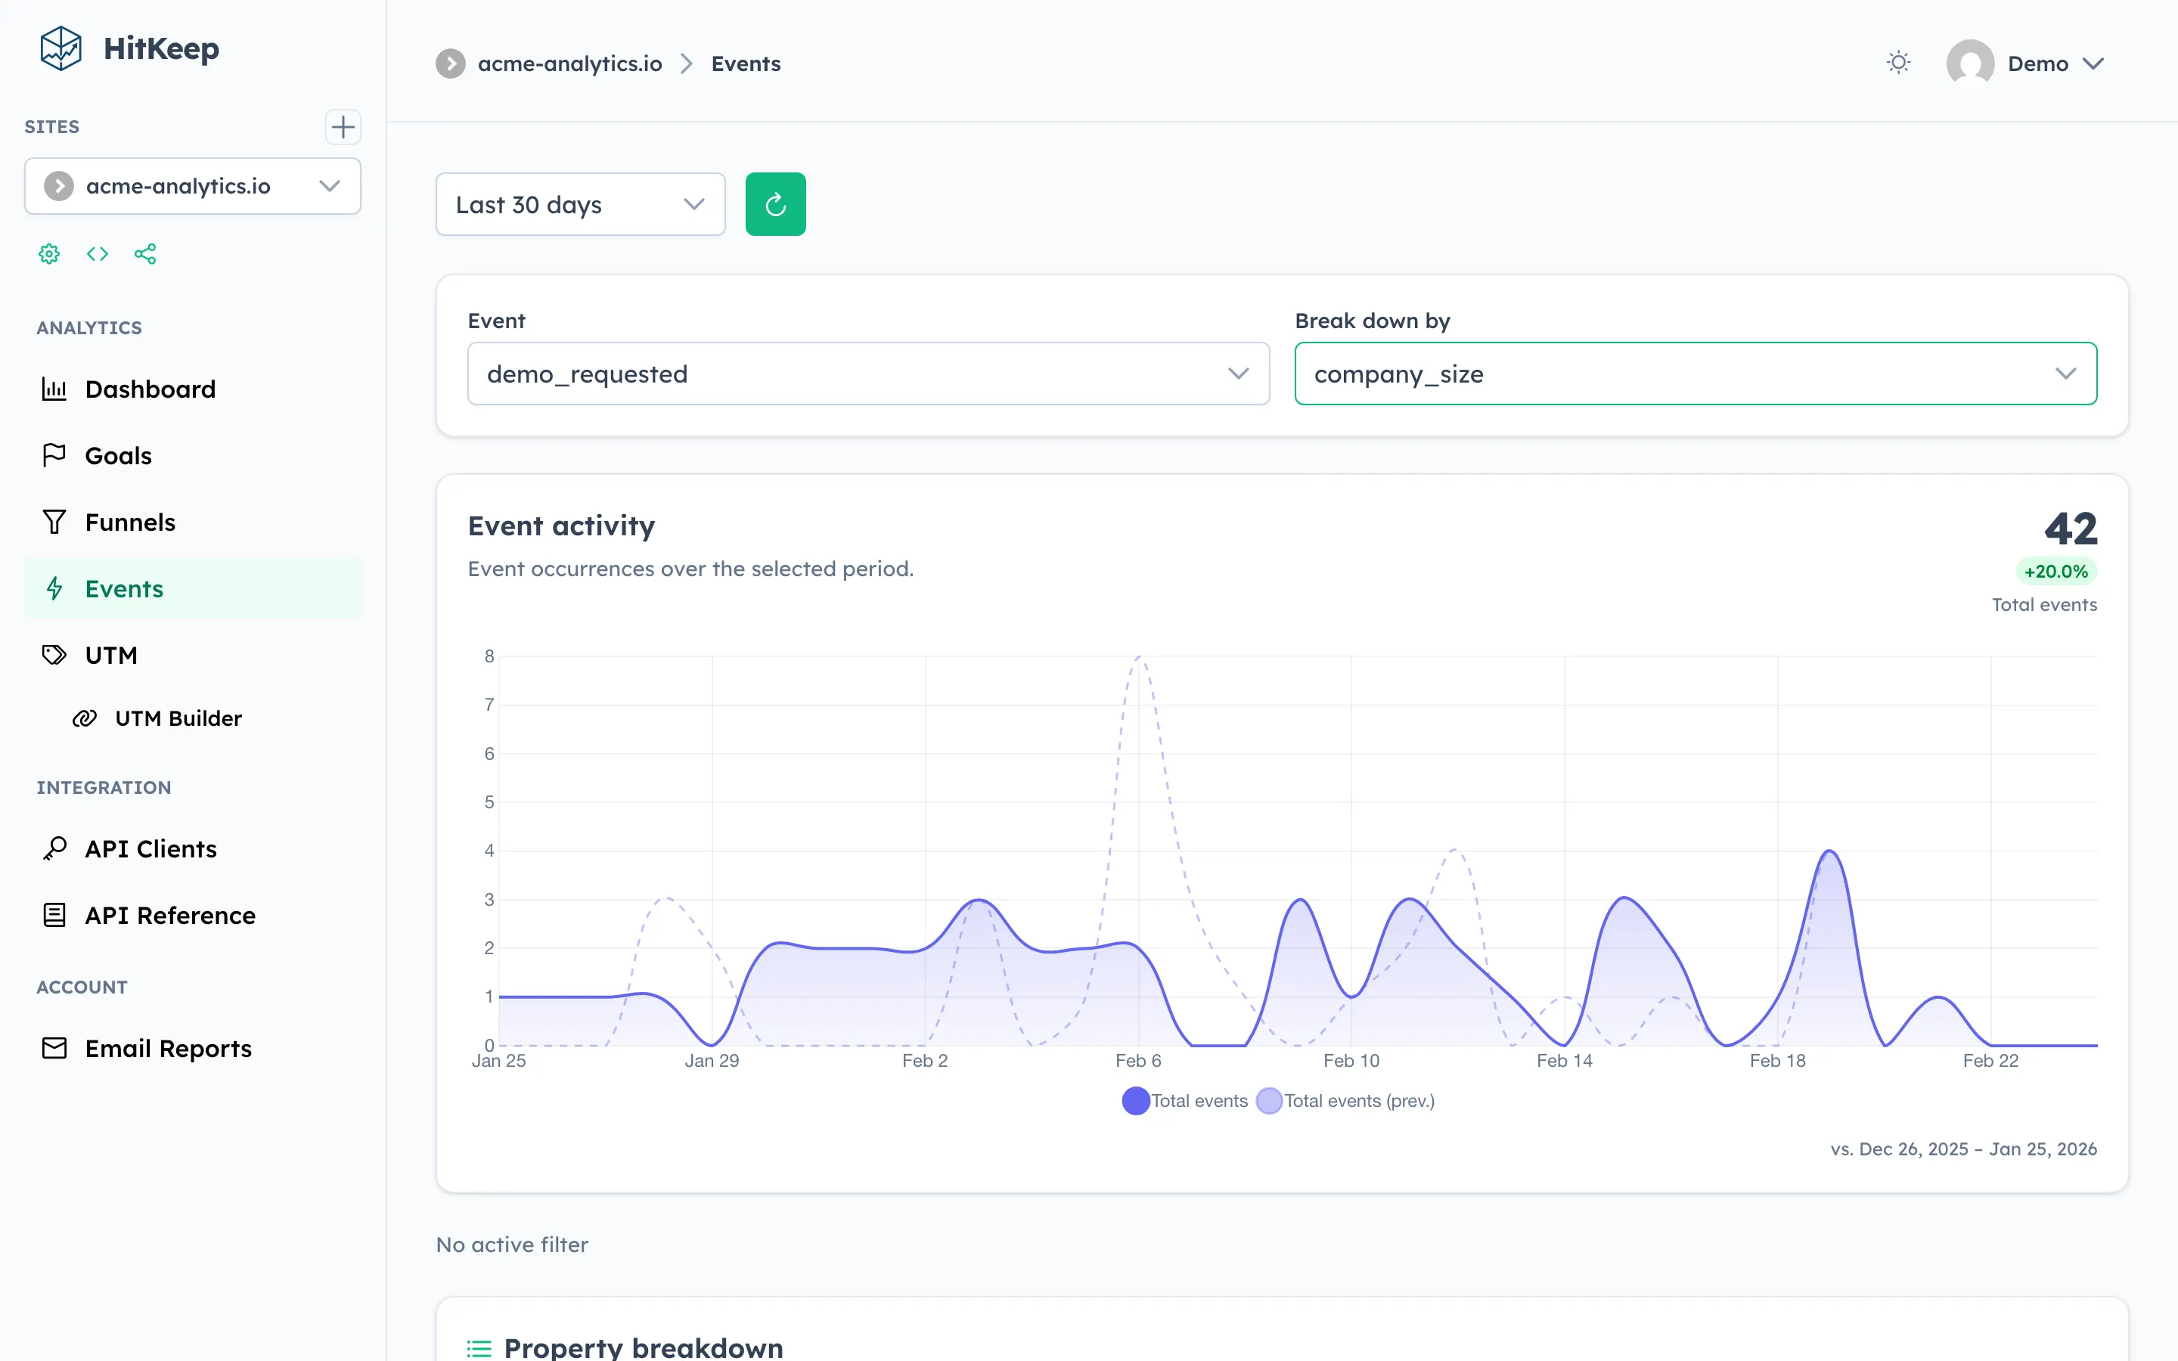Open the company_size breakdown dropdown
The width and height of the screenshot is (2178, 1361).
coord(1696,373)
